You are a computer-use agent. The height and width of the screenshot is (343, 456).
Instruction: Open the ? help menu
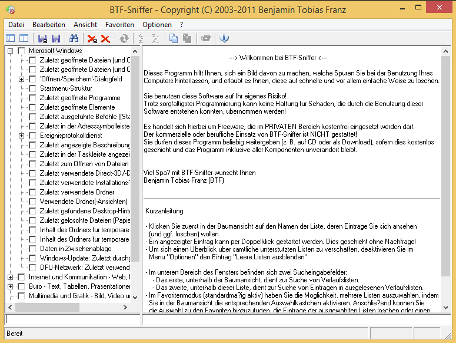(181, 25)
